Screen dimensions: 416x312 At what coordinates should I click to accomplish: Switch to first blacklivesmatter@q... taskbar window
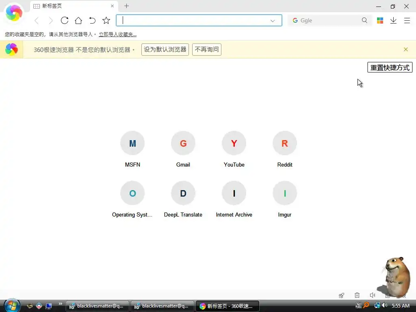(x=97, y=306)
